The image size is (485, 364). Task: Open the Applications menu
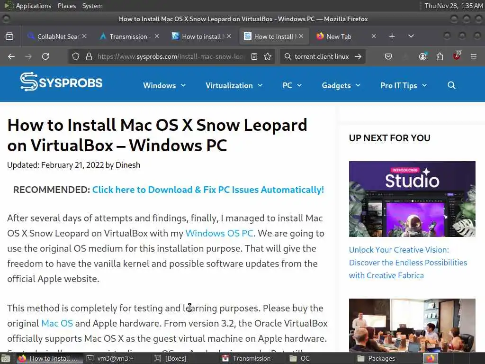point(34,6)
